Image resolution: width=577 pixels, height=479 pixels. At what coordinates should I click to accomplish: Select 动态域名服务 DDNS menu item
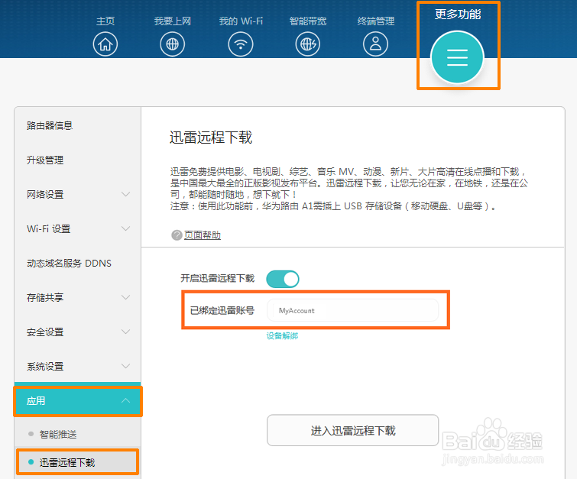tap(69, 264)
